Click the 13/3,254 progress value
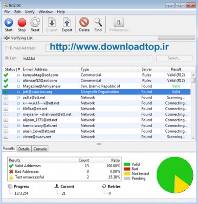This screenshot has width=198, height=204. tap(21, 193)
